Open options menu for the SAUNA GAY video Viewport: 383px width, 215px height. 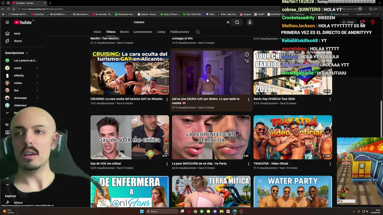(x=248, y=100)
